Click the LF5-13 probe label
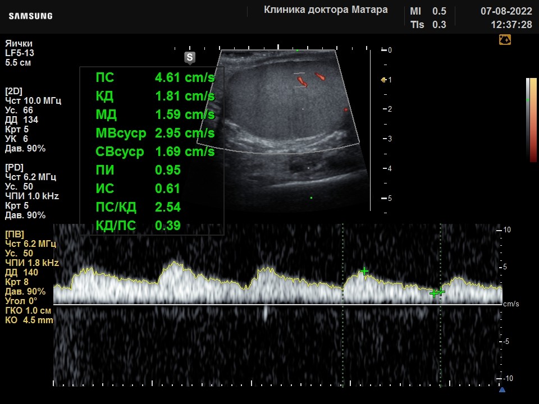 point(20,53)
